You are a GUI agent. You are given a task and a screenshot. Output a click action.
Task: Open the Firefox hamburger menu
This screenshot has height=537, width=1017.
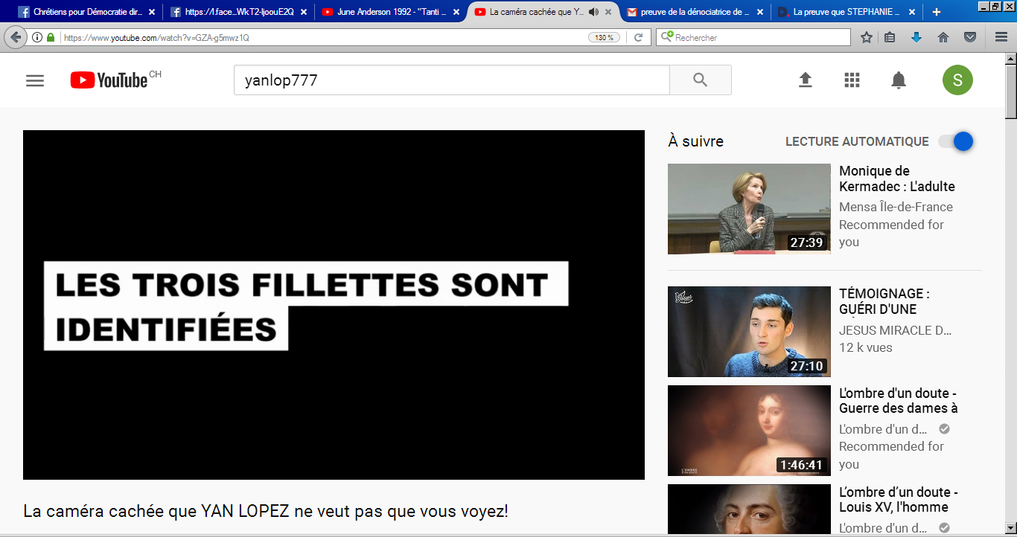pos(1001,37)
